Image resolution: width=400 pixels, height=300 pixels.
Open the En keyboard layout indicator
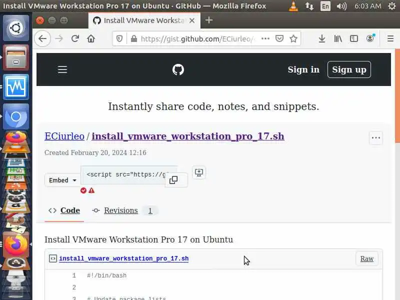click(325, 6)
